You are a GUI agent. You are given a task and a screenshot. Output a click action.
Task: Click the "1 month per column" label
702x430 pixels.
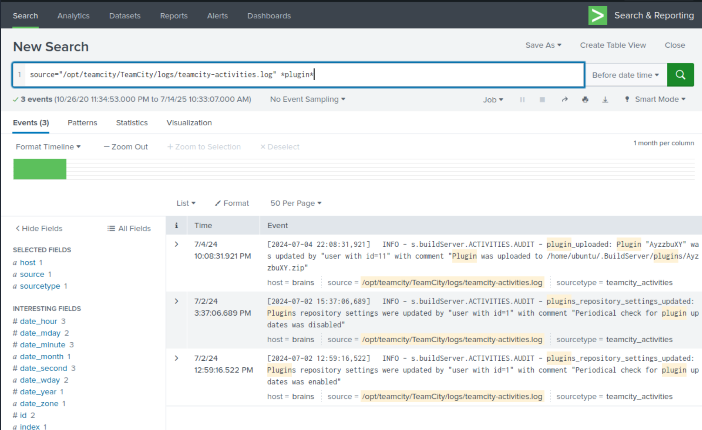(x=664, y=143)
